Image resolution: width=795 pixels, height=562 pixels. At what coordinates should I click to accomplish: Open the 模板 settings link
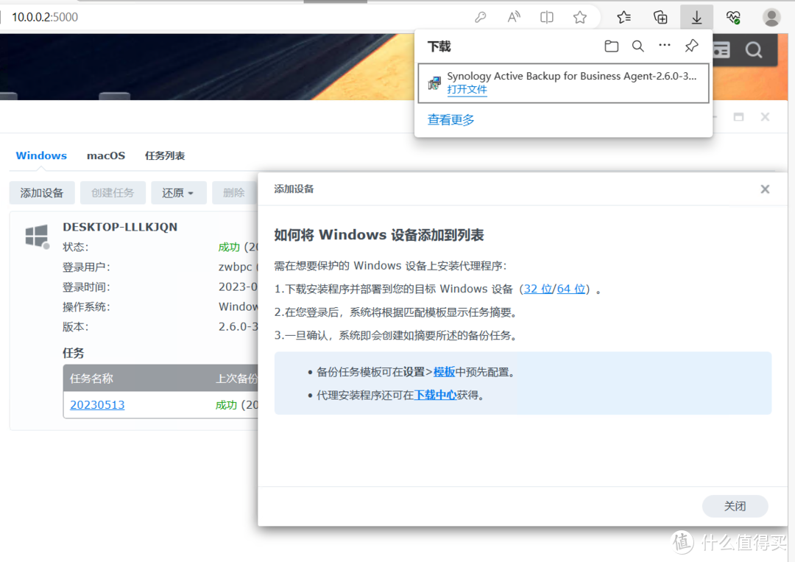point(444,372)
